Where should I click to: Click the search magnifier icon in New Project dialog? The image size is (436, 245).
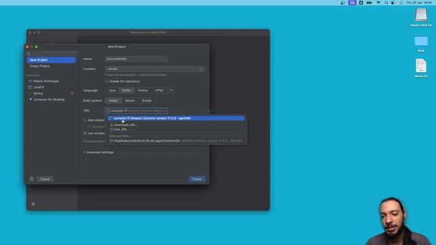coord(29,53)
